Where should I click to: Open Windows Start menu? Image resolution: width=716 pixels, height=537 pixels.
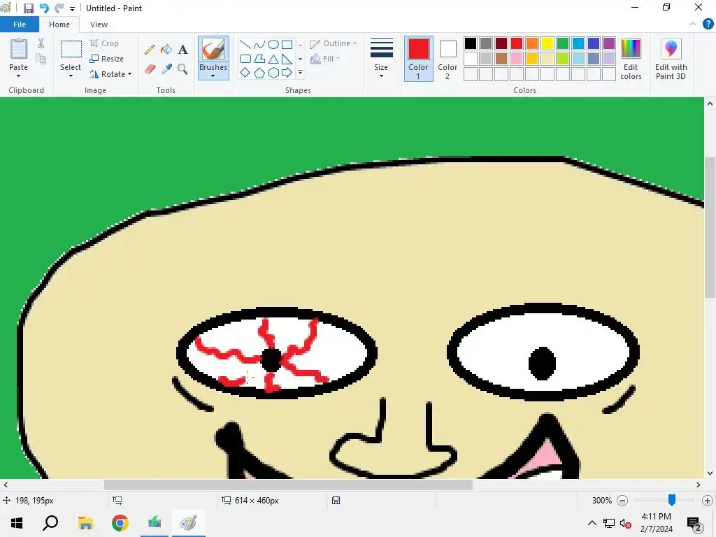17,523
